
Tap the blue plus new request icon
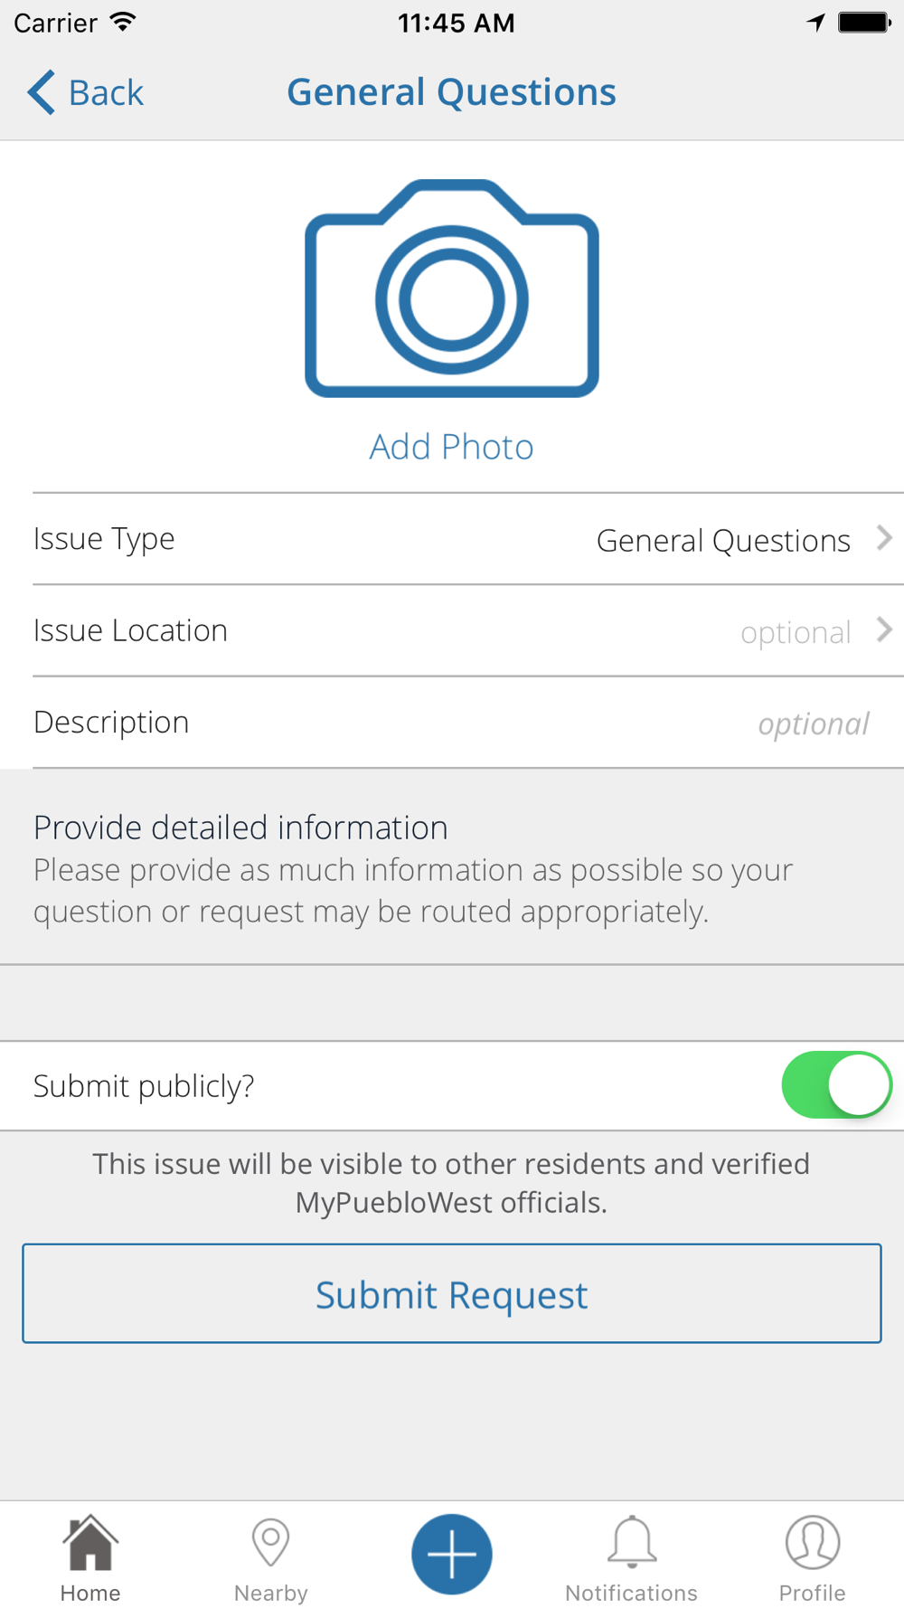pos(452,1554)
